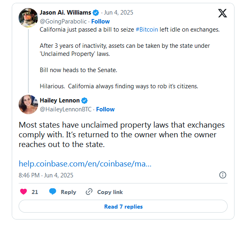Open the X logo icon
The width and height of the screenshot is (243, 226).
pos(222,13)
